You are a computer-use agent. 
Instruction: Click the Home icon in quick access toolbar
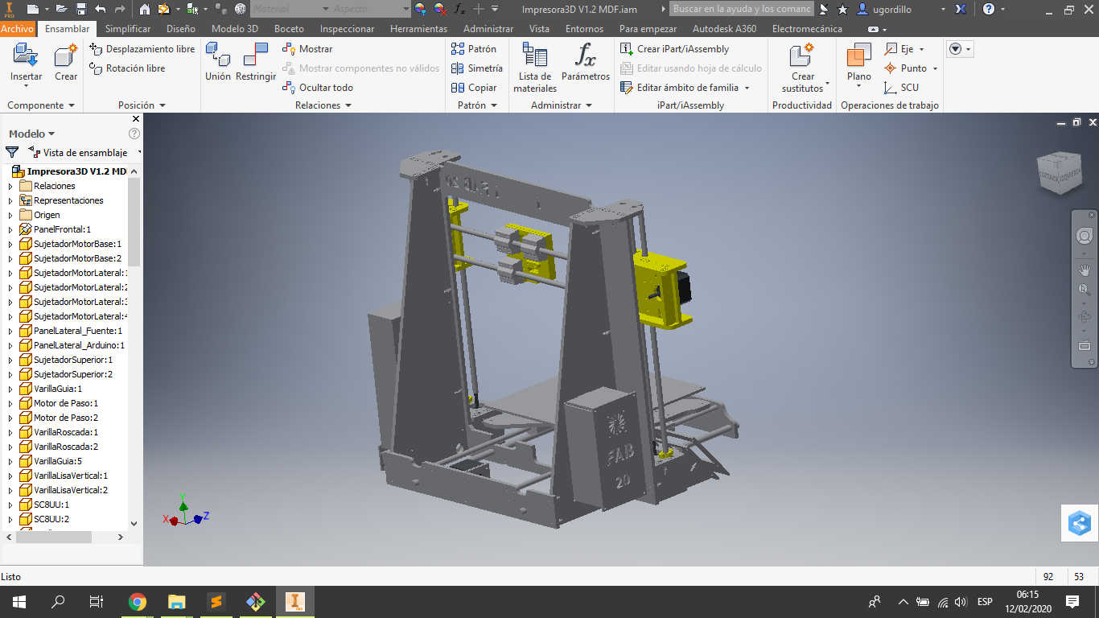pyautogui.click(x=145, y=9)
